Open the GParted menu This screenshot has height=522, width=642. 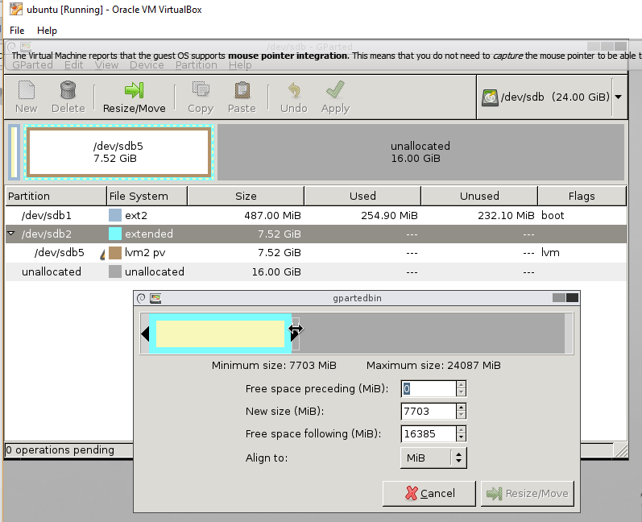pyautogui.click(x=32, y=65)
